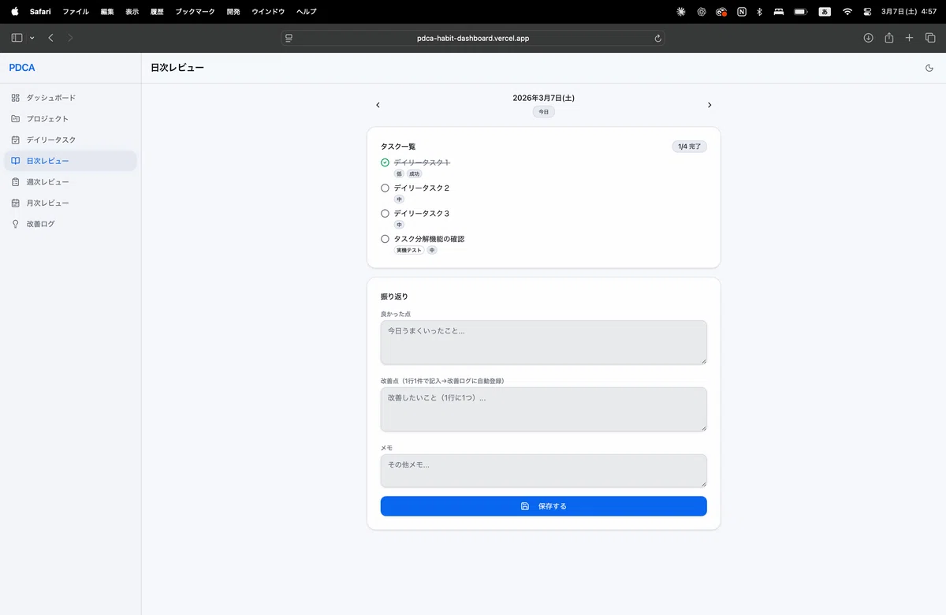
Task: Open the ヘルプ menu
Action: (307, 12)
